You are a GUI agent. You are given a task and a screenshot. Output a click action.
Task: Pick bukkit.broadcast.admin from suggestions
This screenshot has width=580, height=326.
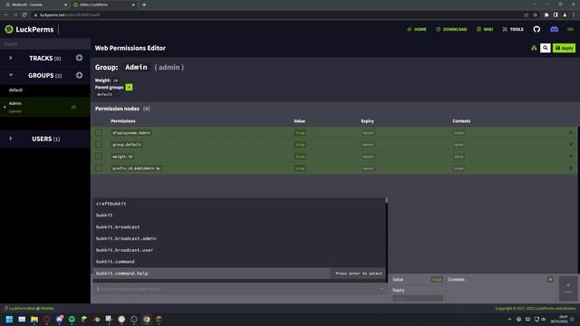click(x=239, y=238)
